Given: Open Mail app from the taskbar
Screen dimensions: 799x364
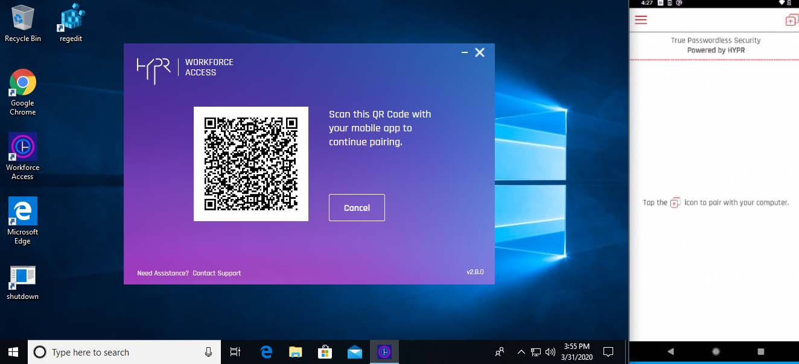Looking at the screenshot, I should (355, 352).
